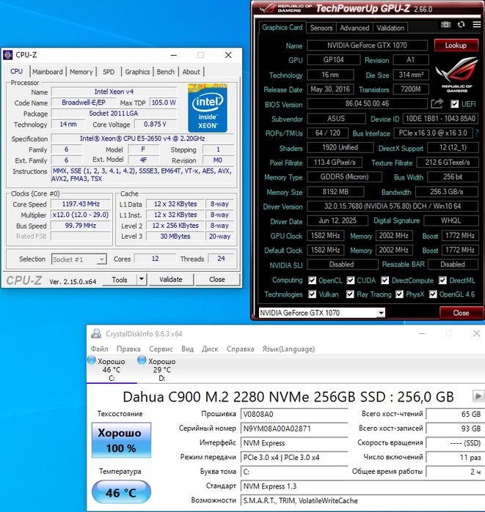Toggle the DirectCompute checkbox
This screenshot has height=512, width=485.
[x=385, y=280]
